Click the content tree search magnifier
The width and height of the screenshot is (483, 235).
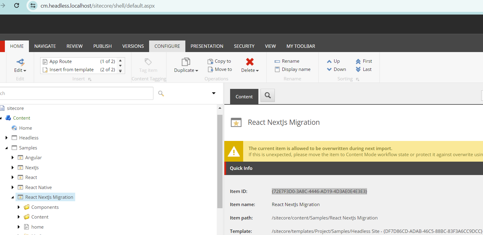click(x=161, y=93)
